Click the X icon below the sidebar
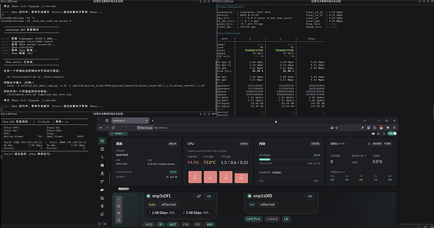The height and width of the screenshot is (228, 434). [x=104, y=224]
